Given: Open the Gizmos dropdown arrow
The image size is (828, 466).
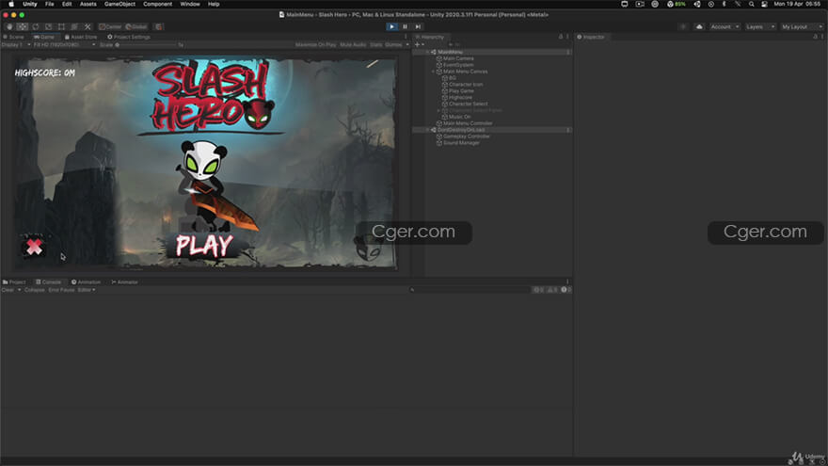Looking at the screenshot, I should (407, 45).
